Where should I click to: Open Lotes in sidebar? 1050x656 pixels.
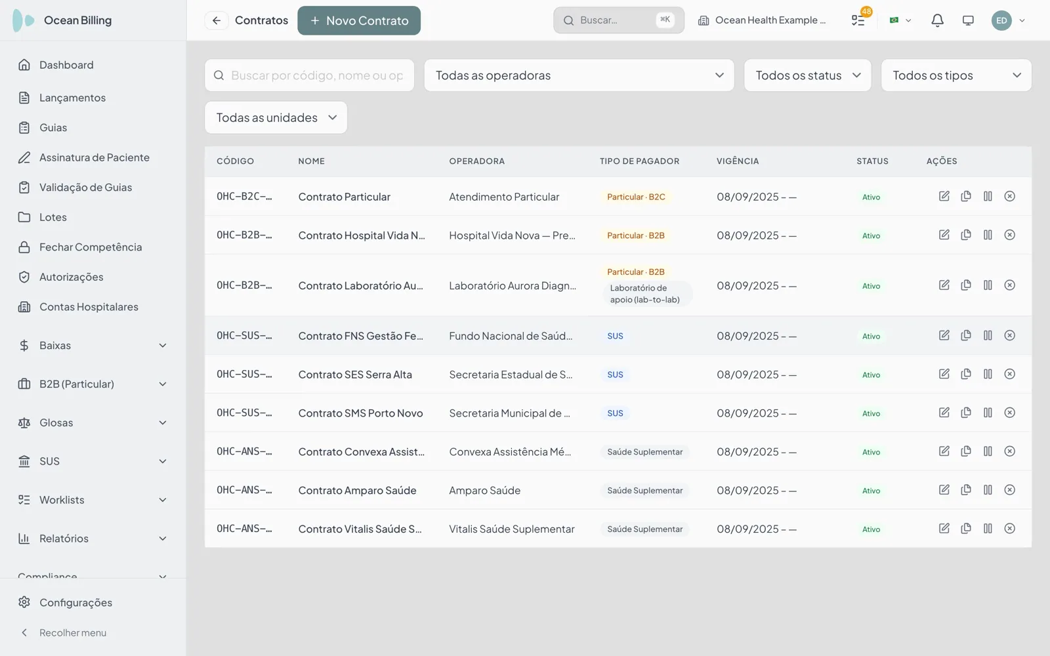(x=93, y=217)
